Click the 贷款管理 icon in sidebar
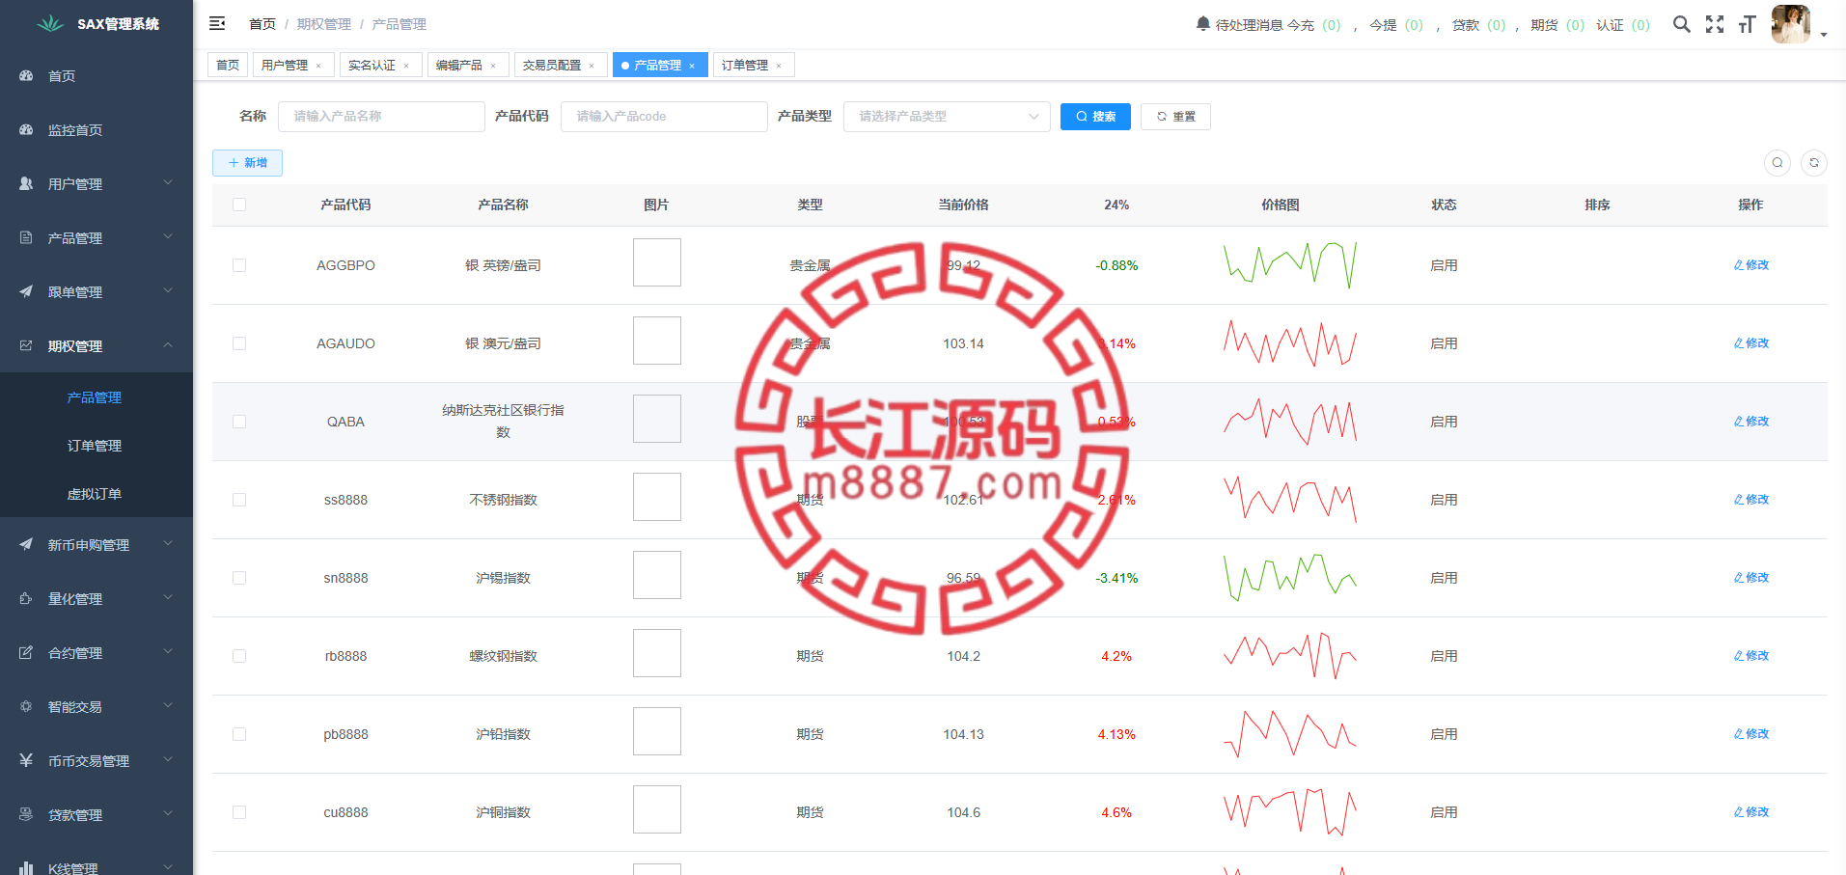Viewport: 1846px width, 875px height. pyautogui.click(x=26, y=814)
